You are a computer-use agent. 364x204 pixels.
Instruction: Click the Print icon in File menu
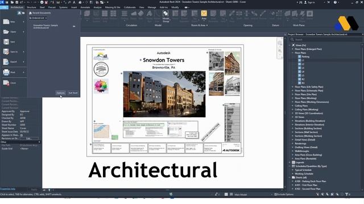tap(6, 72)
